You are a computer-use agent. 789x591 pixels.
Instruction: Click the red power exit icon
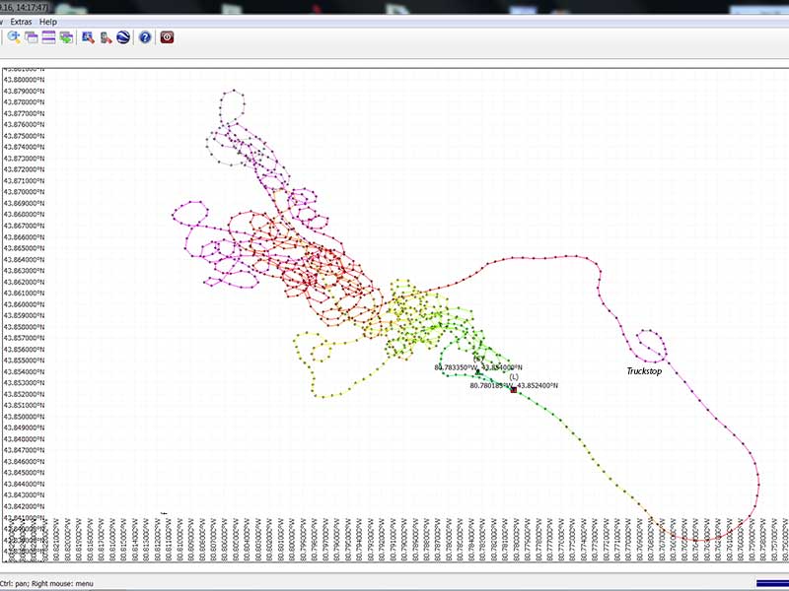[x=167, y=37]
